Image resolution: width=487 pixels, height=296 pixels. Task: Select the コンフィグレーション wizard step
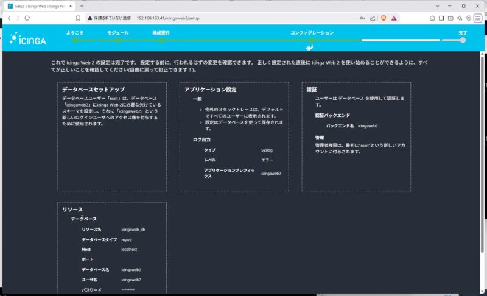312,33
